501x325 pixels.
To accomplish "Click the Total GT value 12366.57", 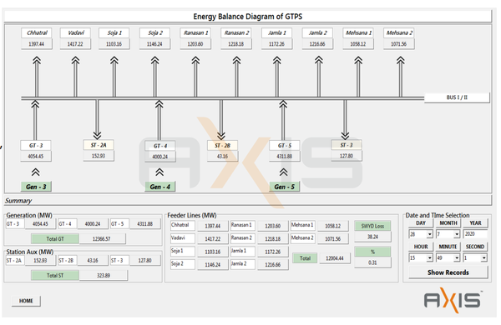I will pos(102,238).
